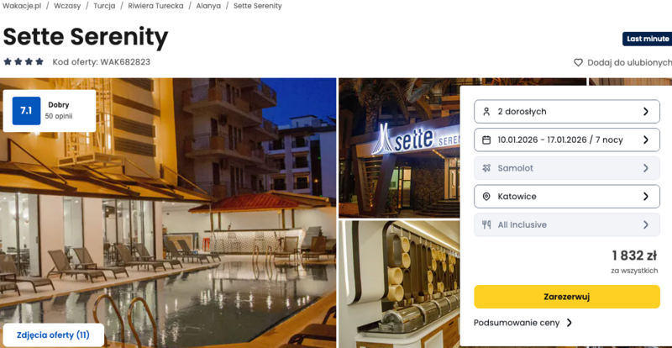Click the person icon in travelers field
This screenshot has width=672, height=348.
click(x=486, y=112)
